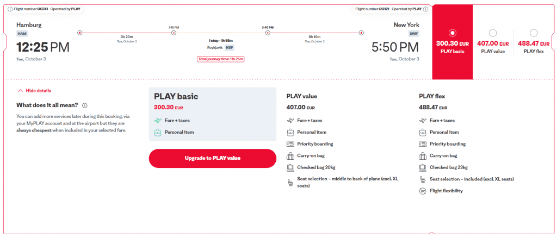Click the Hide details link text

38,91
